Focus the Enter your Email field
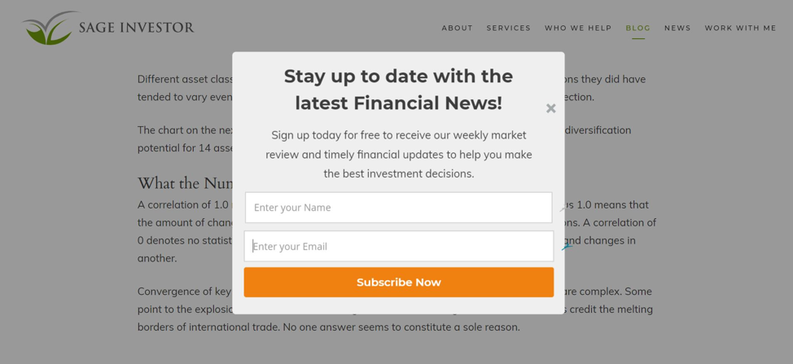Image resolution: width=793 pixels, height=364 pixels. (398, 246)
